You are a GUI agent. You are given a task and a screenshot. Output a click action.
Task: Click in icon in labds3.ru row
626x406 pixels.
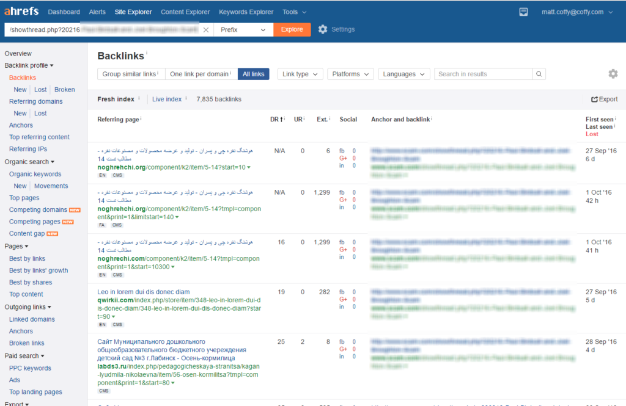click(341, 357)
